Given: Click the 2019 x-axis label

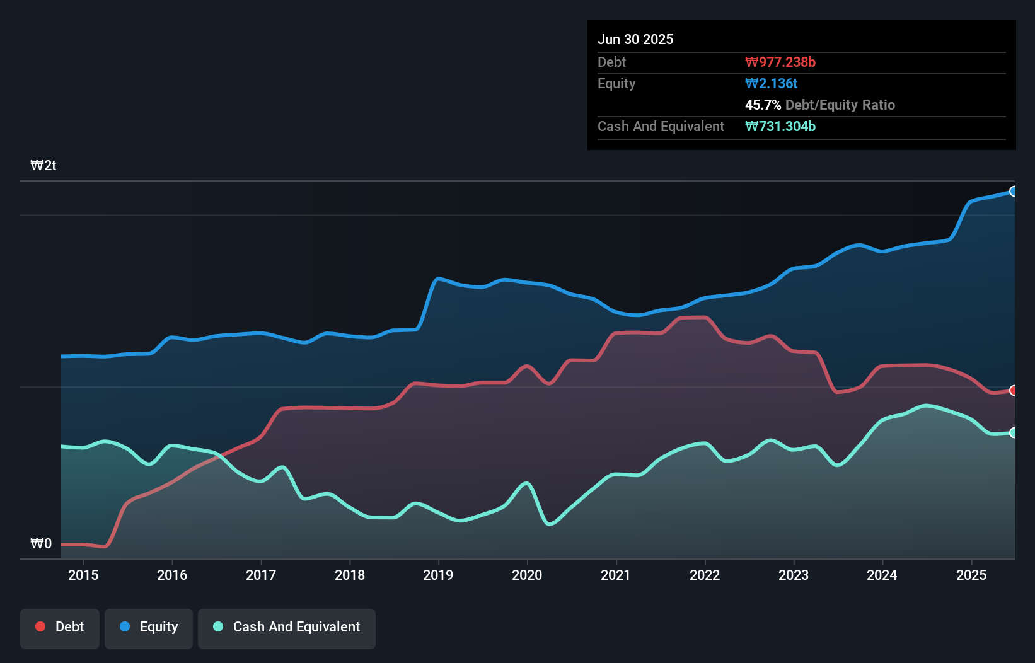Looking at the screenshot, I should click(438, 575).
